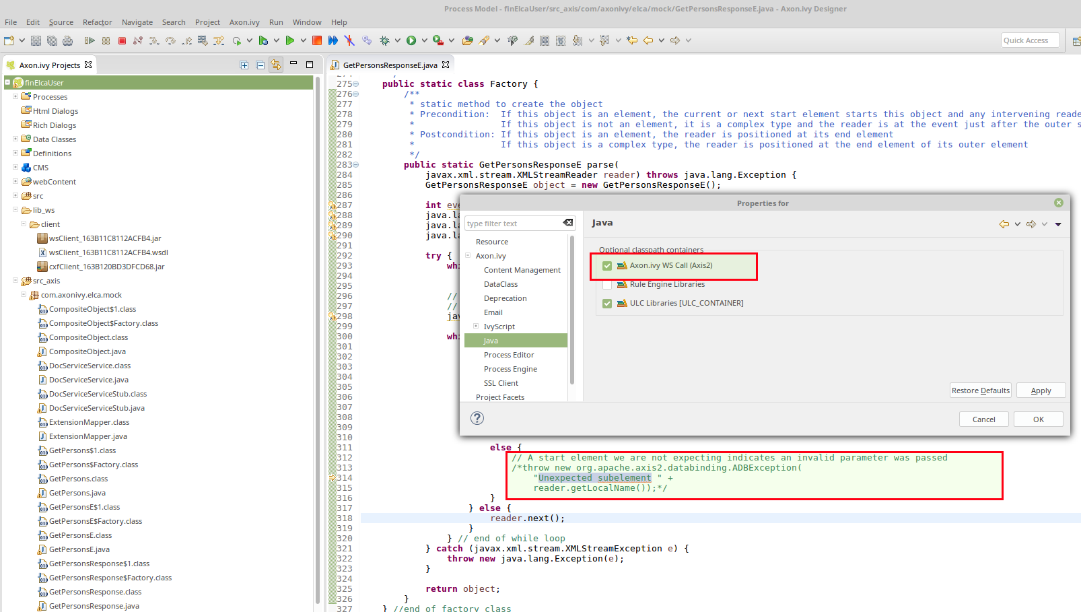
Task: Open the dropdown next to New wizard icon
Action: pos(22,40)
